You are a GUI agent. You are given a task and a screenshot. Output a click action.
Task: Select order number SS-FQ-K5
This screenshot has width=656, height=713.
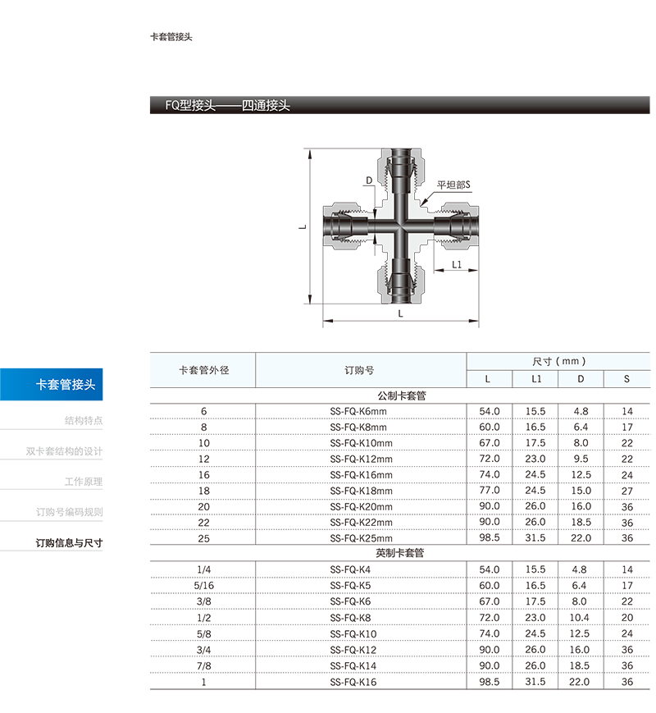click(350, 586)
